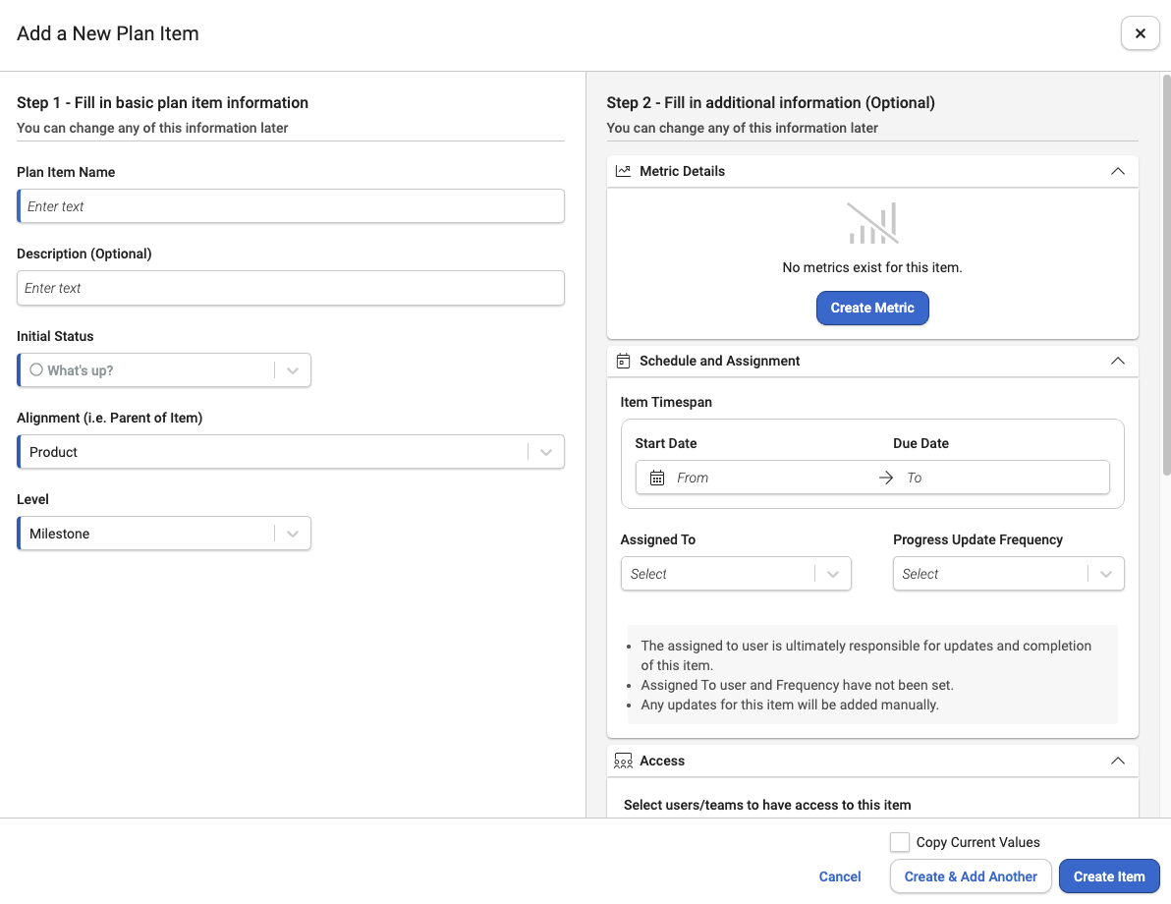Screen dimensions: 1171x904
Task: Click the Create Metric button
Action: coord(872,308)
